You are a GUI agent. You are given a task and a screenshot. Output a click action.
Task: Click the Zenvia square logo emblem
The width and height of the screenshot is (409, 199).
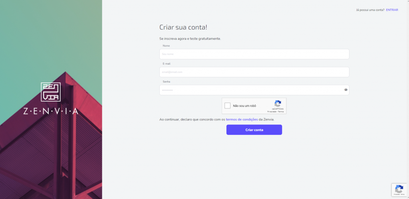click(51, 92)
